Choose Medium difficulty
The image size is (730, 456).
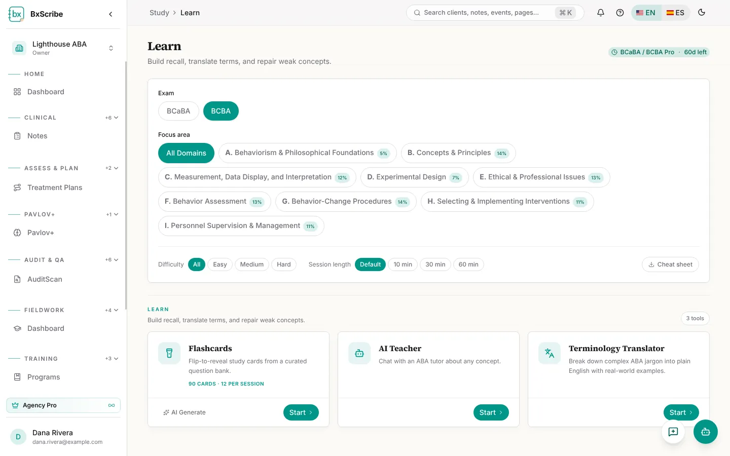click(252, 264)
